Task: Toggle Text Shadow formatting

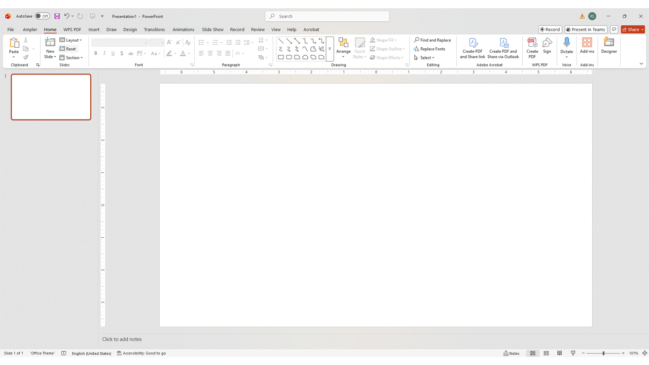Action: point(122,53)
